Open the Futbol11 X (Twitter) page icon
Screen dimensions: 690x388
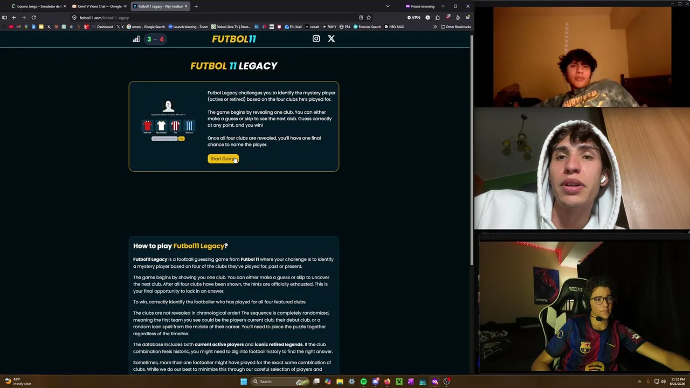pos(331,39)
